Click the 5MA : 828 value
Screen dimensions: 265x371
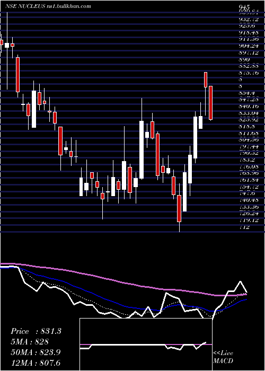point(30,342)
